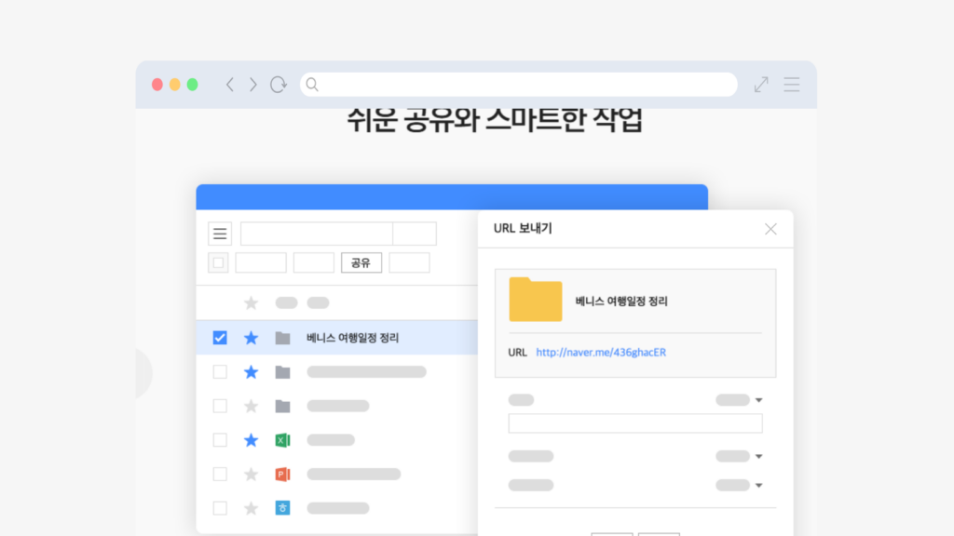The height and width of the screenshot is (536, 954).
Task: Select the PowerPoint file icon
Action: click(x=282, y=474)
